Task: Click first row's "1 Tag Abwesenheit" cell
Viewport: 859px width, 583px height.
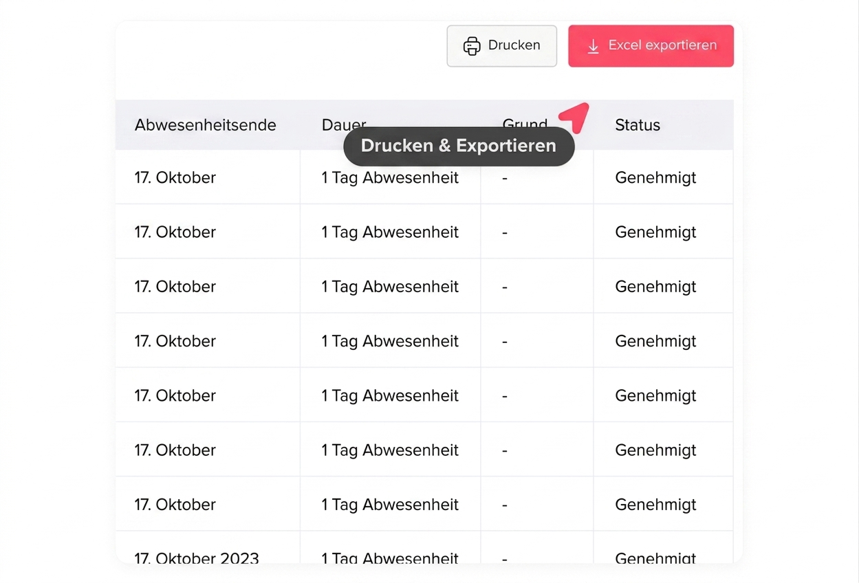Action: (390, 177)
